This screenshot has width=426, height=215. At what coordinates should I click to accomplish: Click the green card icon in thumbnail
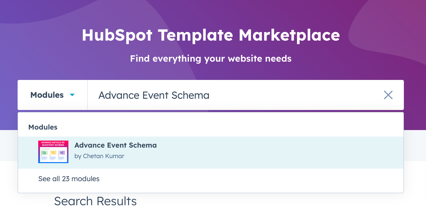45,153
